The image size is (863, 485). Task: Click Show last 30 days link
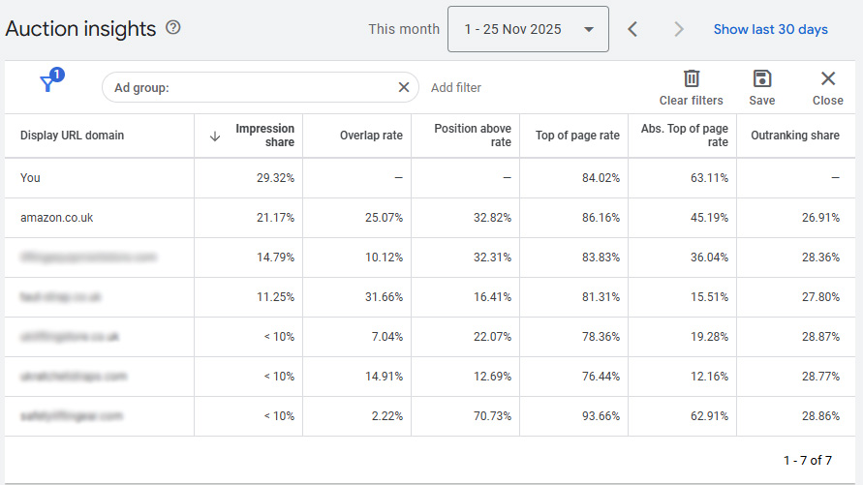(770, 29)
